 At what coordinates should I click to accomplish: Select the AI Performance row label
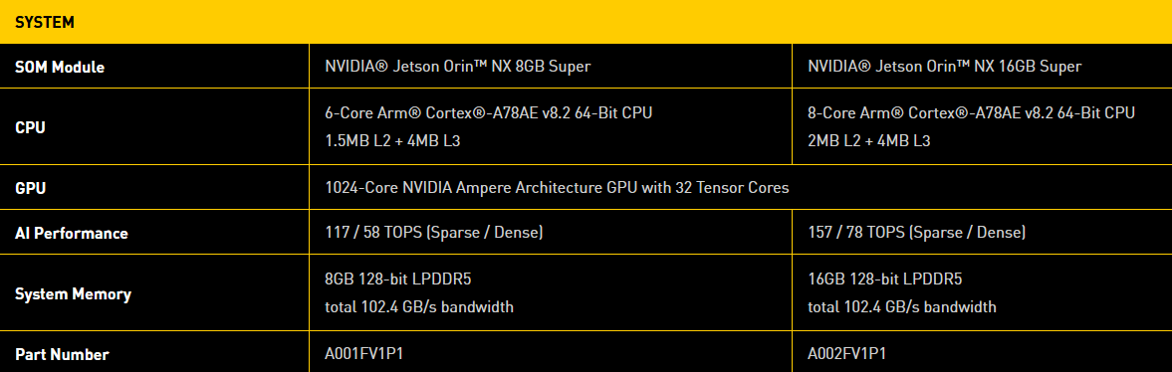point(72,233)
